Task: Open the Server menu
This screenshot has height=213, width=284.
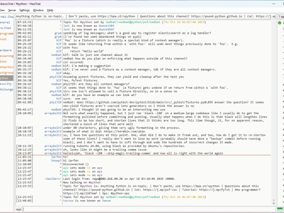Action: click(x=12, y=10)
